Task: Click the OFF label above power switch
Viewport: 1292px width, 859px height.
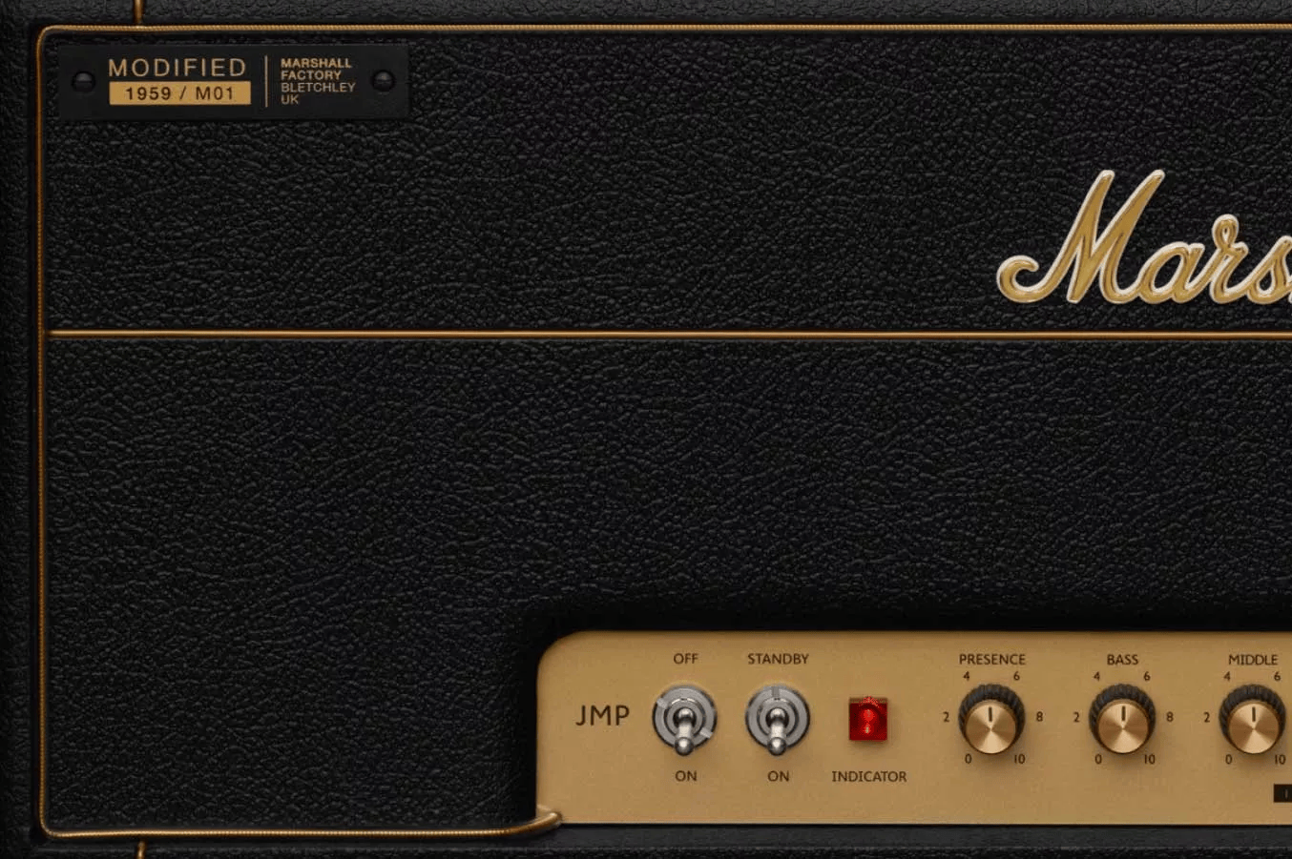Action: [685, 659]
